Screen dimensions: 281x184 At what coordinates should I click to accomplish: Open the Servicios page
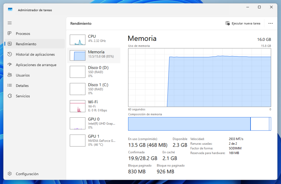coord(23,96)
